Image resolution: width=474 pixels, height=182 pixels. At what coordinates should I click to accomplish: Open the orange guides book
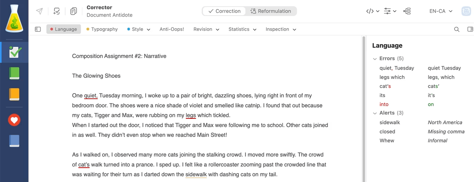coord(14,94)
